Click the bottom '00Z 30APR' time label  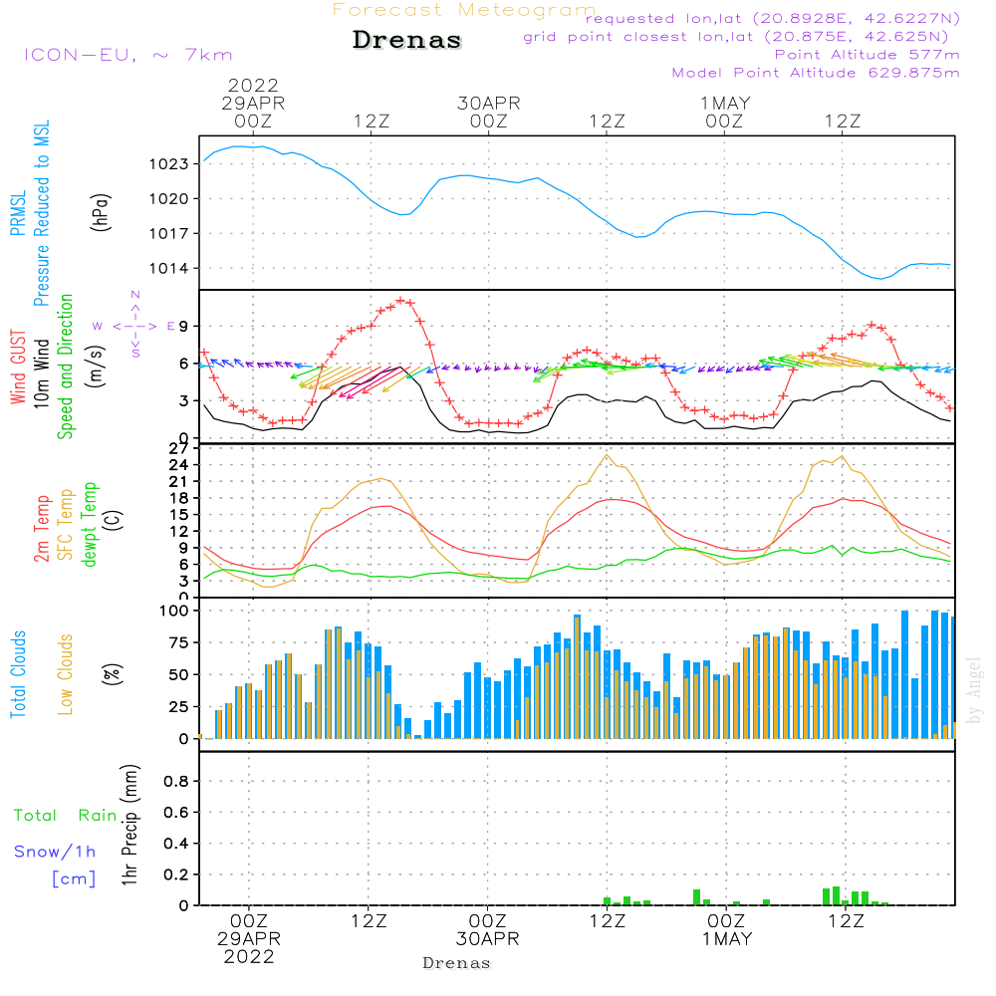[x=487, y=930]
